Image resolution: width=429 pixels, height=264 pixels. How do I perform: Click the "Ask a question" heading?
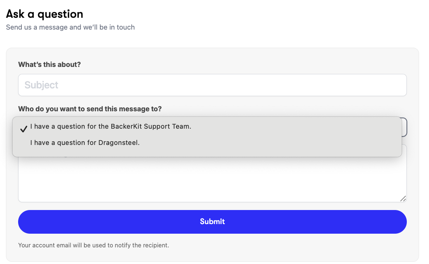(44, 14)
